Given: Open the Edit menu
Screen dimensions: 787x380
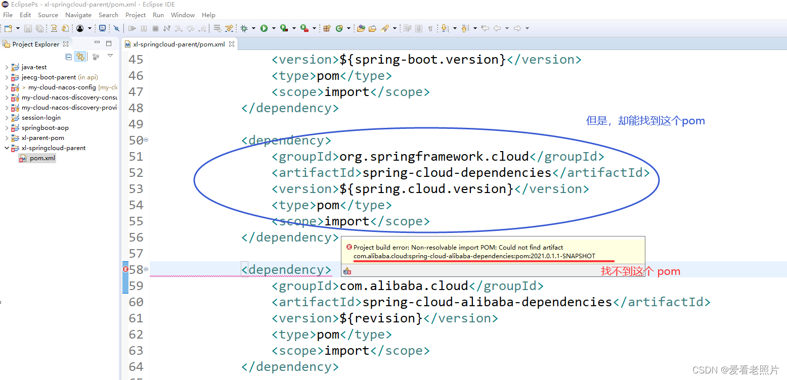Looking at the screenshot, I should click(25, 15).
